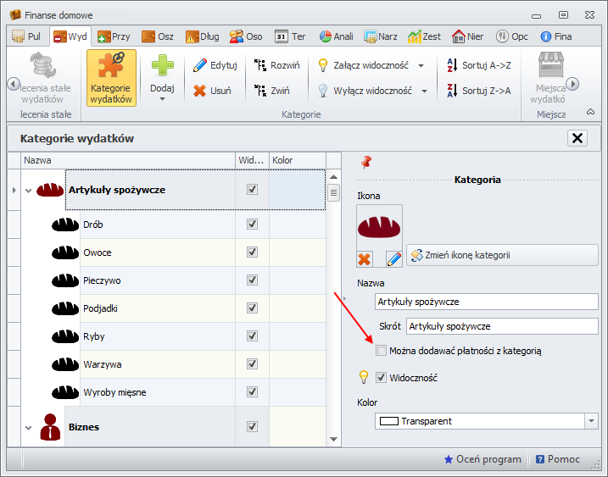
Task: Click the green Dodaj plus icon
Action: pos(161,66)
